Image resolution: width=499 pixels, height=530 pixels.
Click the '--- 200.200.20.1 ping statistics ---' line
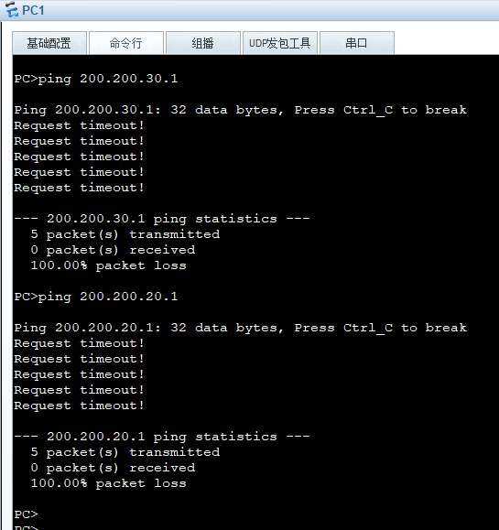[x=162, y=437]
